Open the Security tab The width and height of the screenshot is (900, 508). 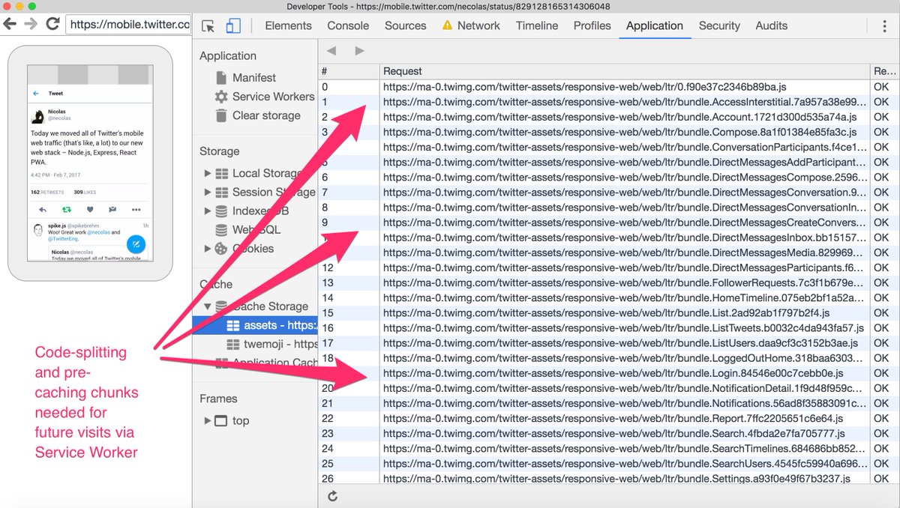(719, 25)
